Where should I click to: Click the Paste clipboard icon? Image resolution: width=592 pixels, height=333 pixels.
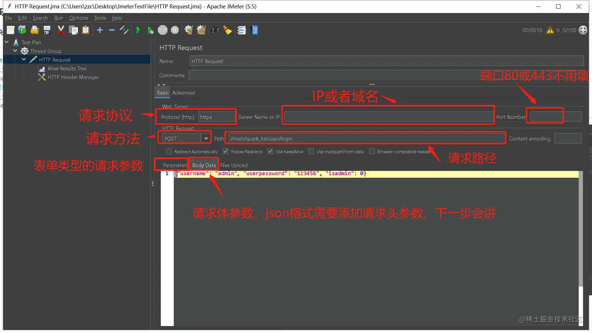click(x=85, y=30)
